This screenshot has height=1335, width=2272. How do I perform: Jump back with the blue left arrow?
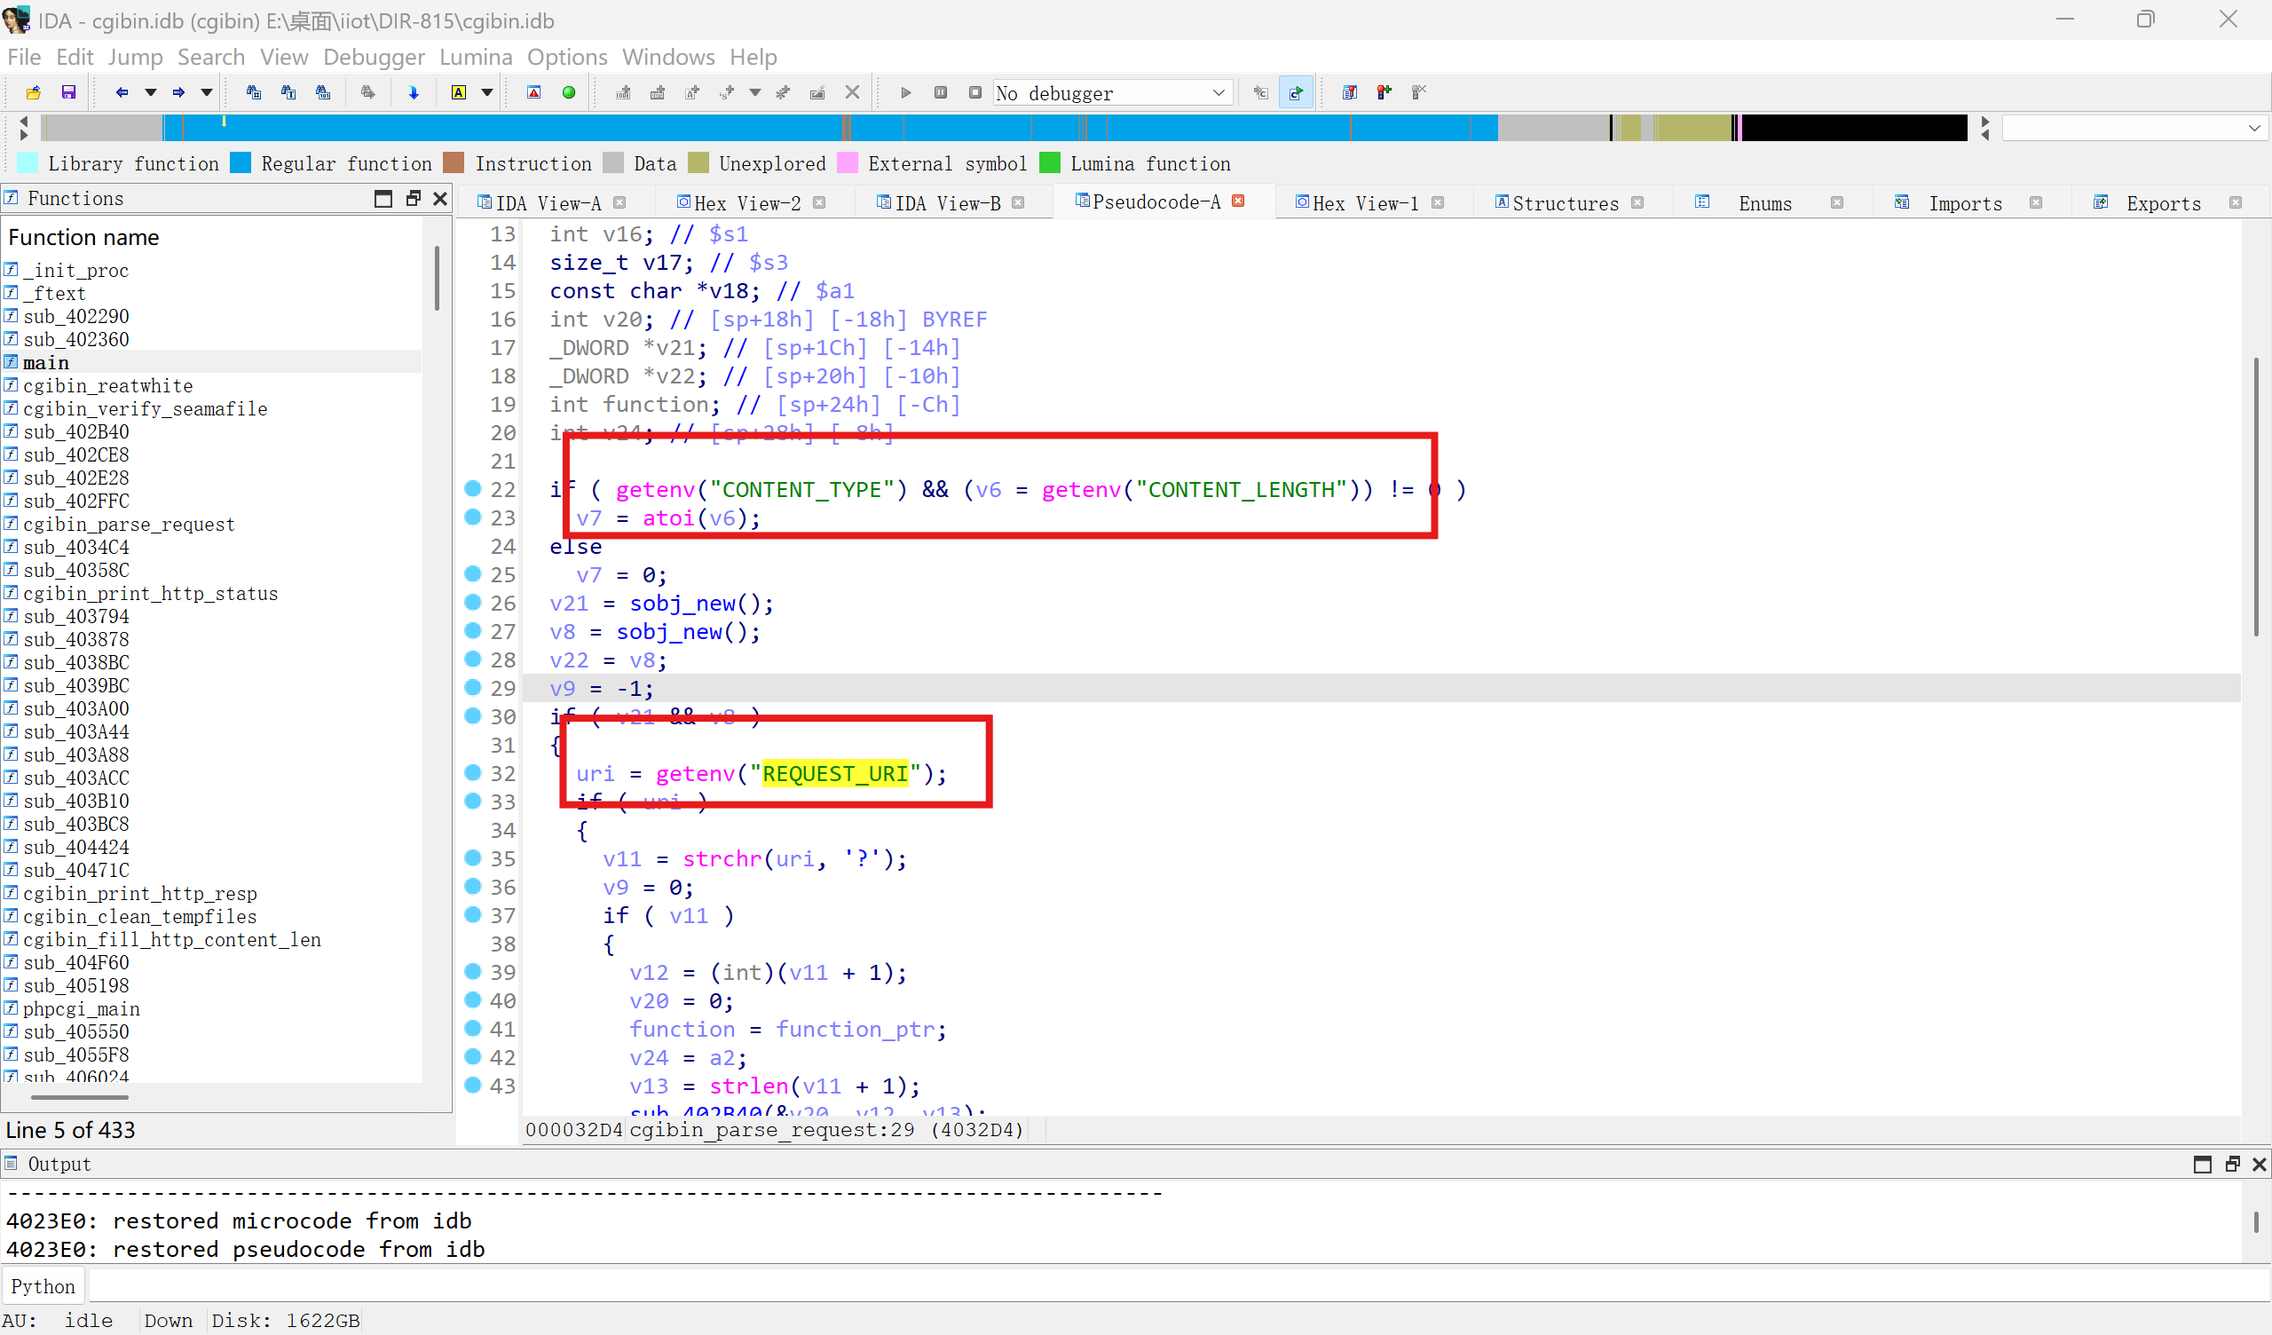click(122, 92)
